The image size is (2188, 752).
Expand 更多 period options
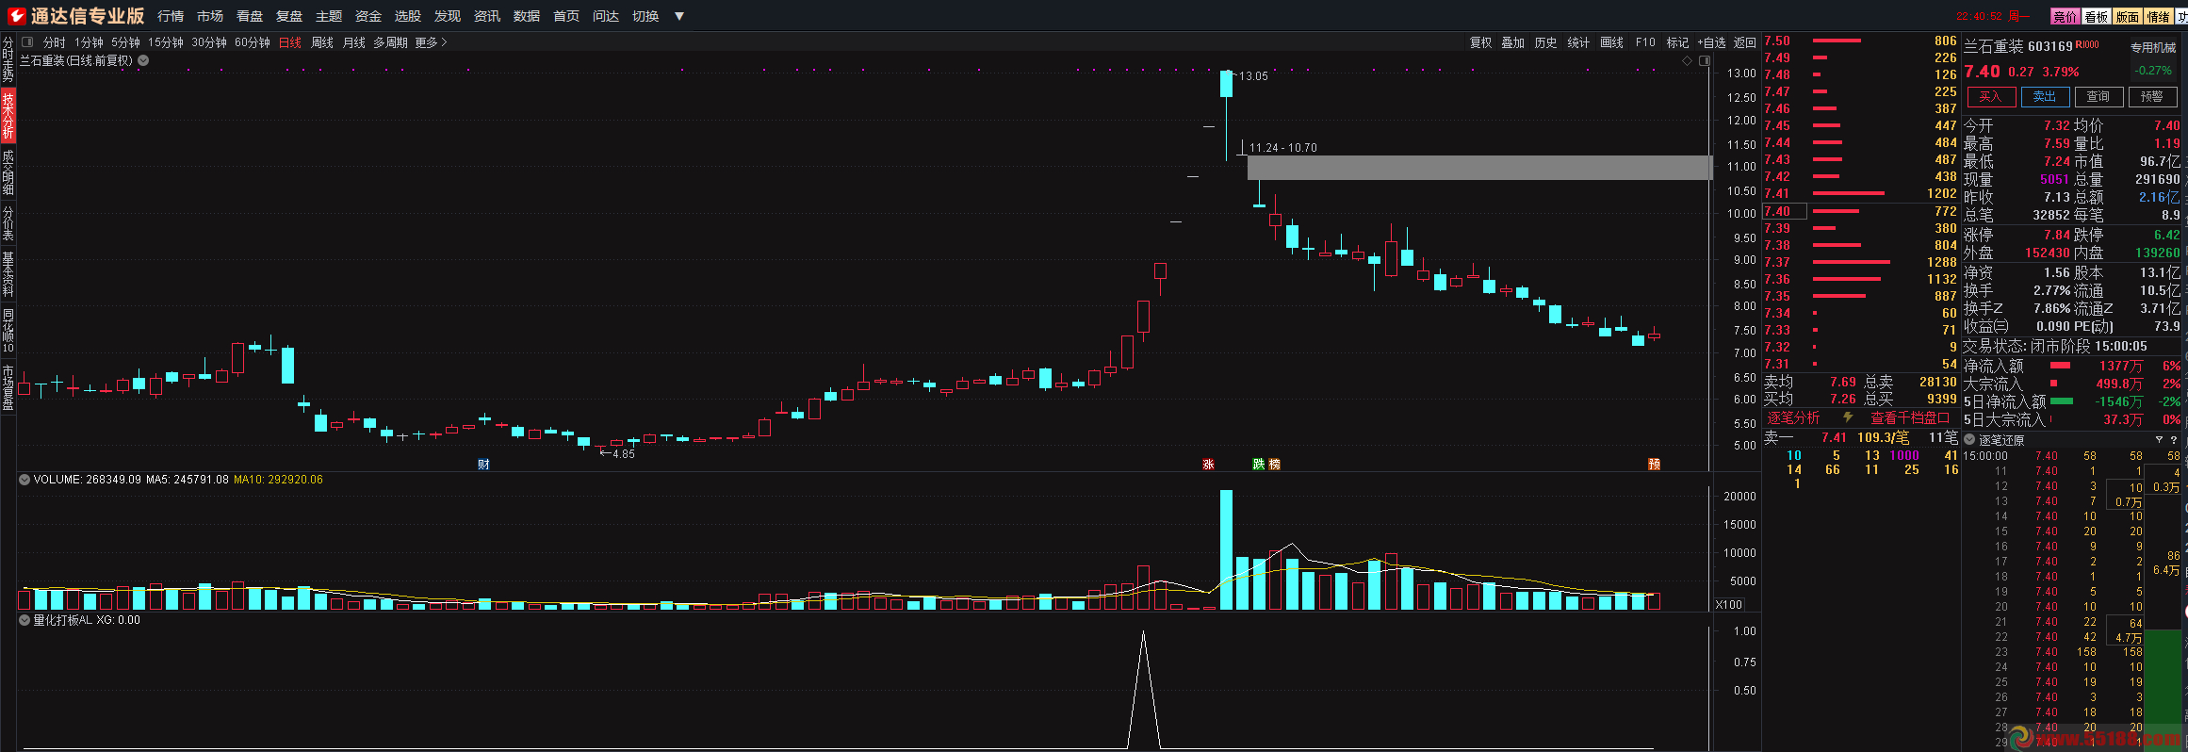[x=431, y=42]
